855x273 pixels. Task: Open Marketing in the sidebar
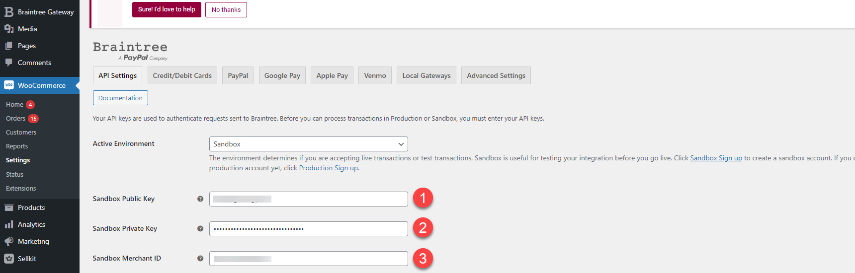[x=40, y=241]
